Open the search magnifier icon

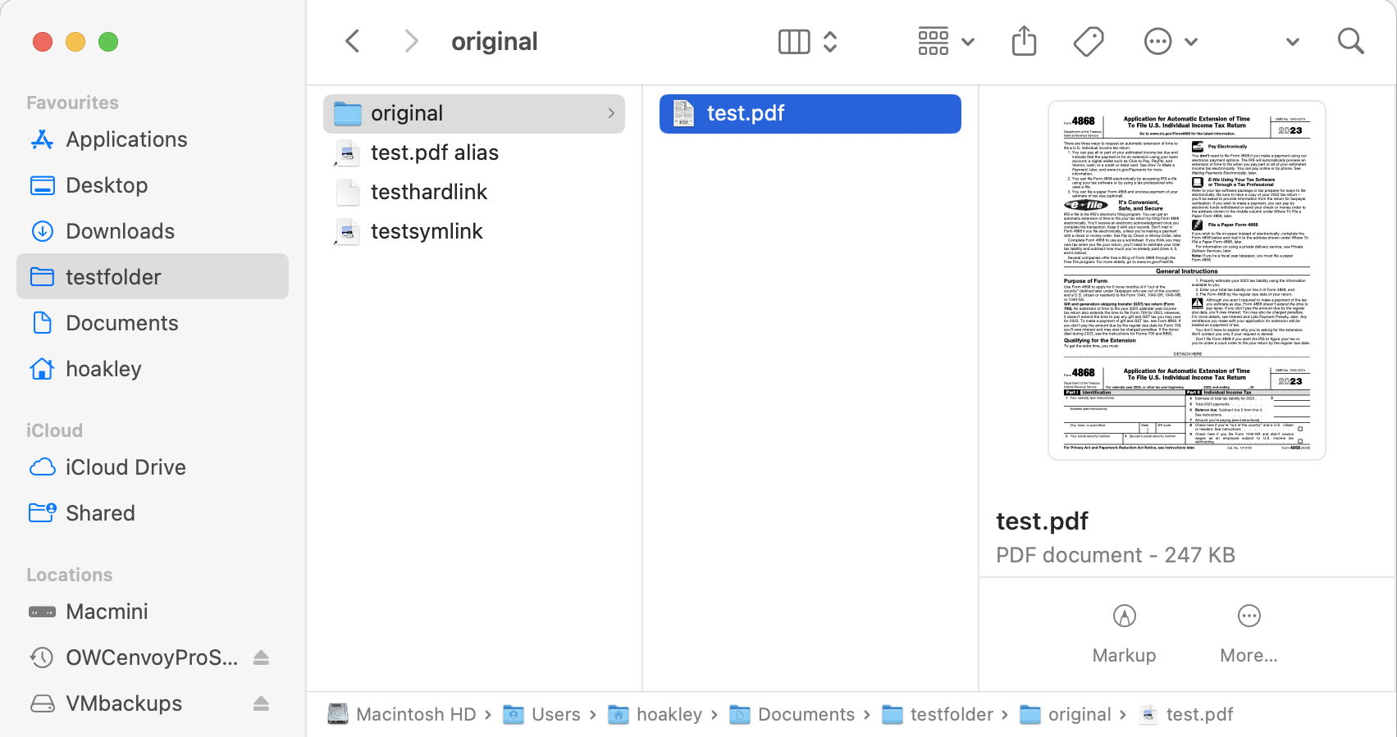(x=1350, y=41)
